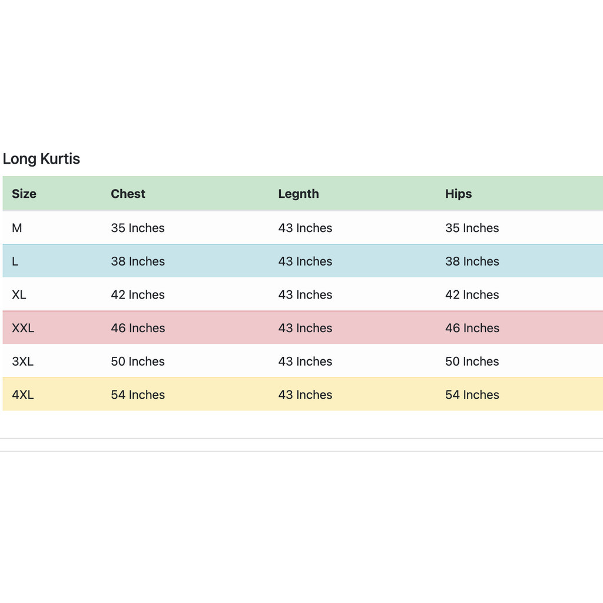Click the 4XL size row label

click(23, 395)
